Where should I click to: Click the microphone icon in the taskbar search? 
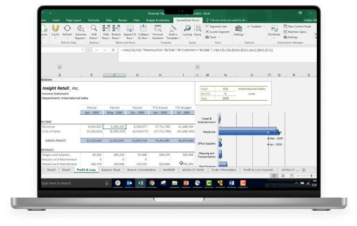click(x=107, y=183)
